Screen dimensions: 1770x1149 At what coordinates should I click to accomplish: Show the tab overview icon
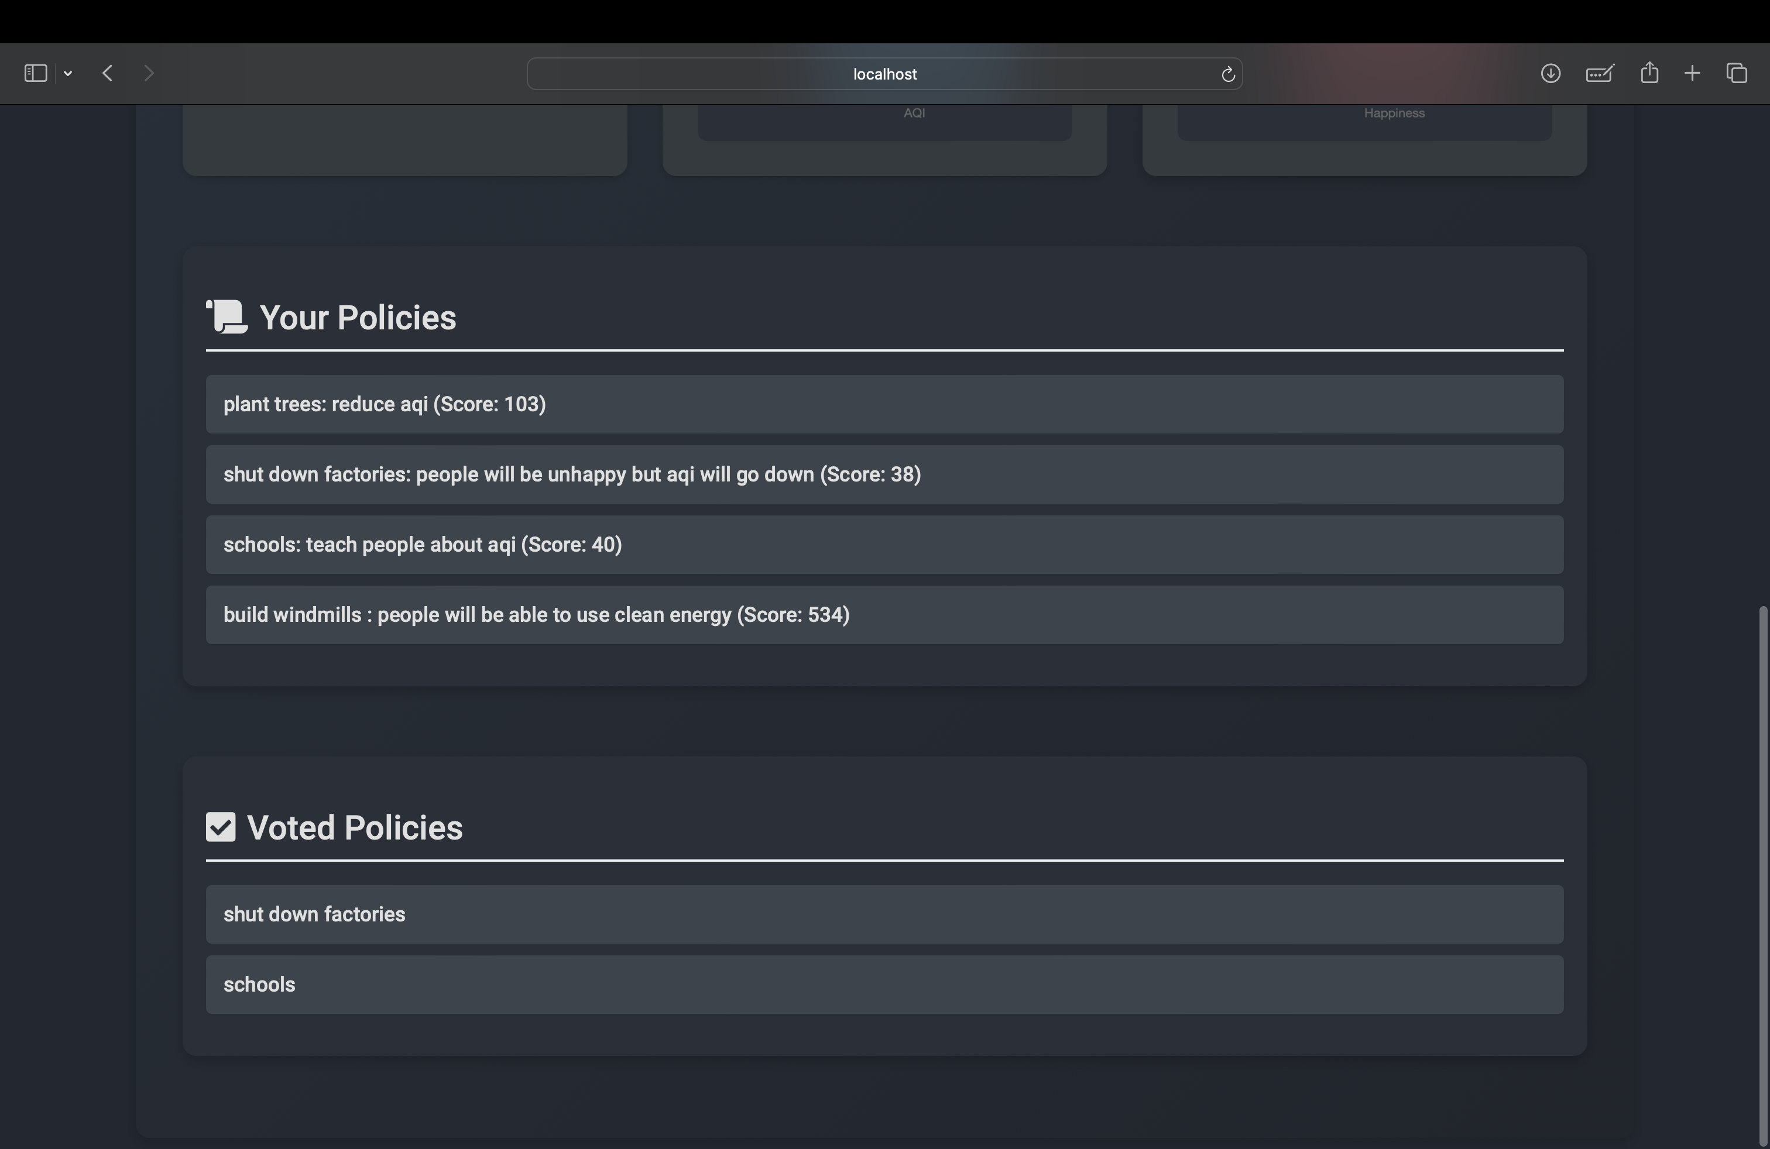click(1737, 73)
